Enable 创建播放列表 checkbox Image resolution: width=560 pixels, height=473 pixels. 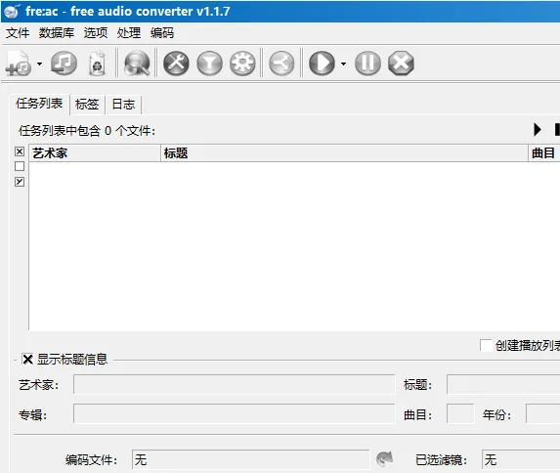point(486,345)
